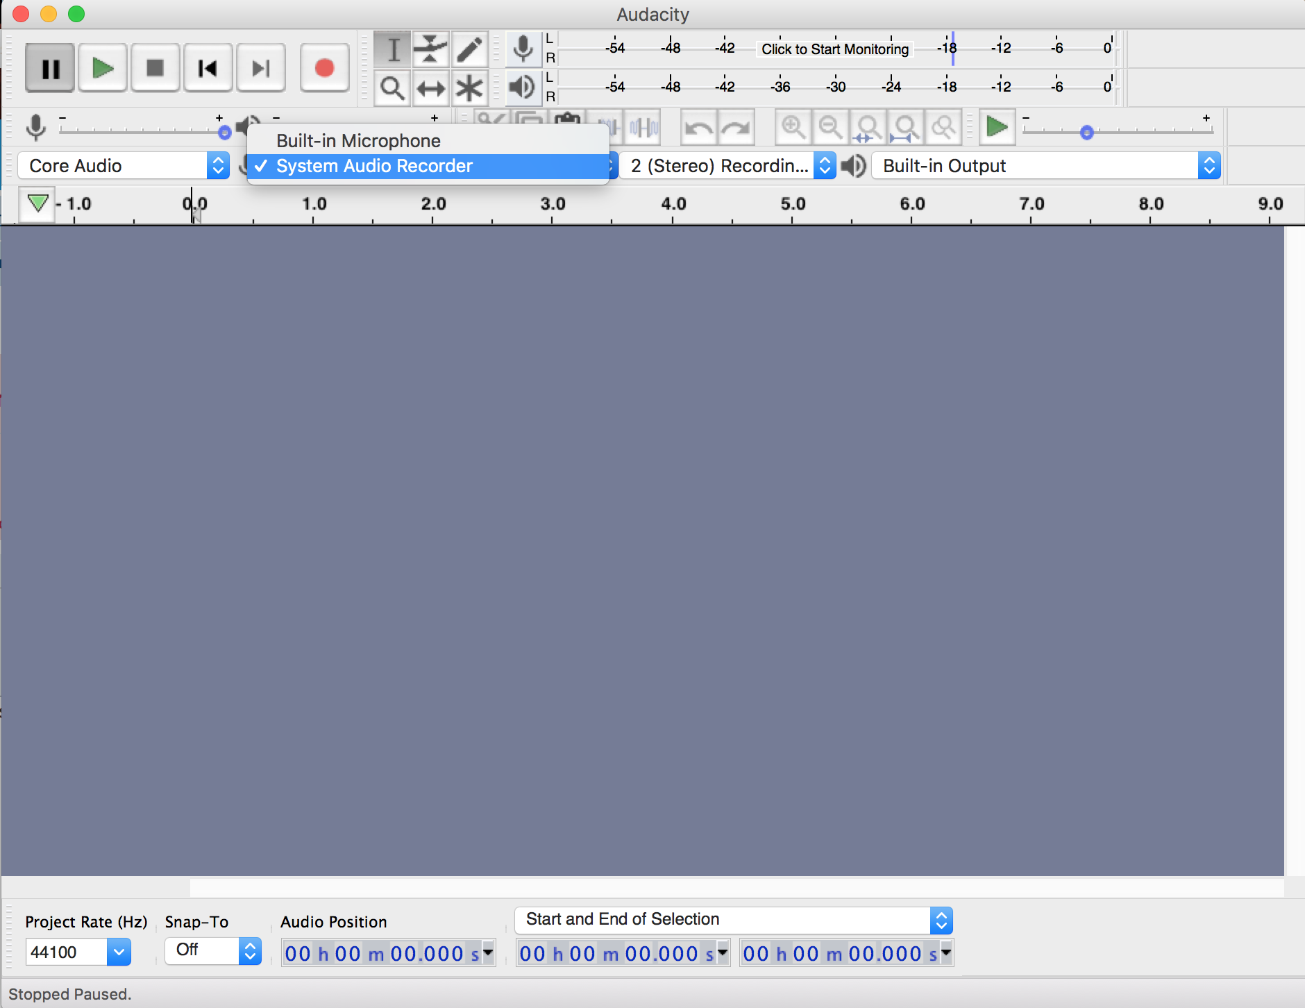
Task: Open the Built-in Output device dropdown
Action: pyautogui.click(x=1045, y=165)
